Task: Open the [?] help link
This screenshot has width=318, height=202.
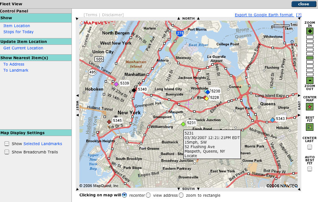Action: (x=299, y=15)
